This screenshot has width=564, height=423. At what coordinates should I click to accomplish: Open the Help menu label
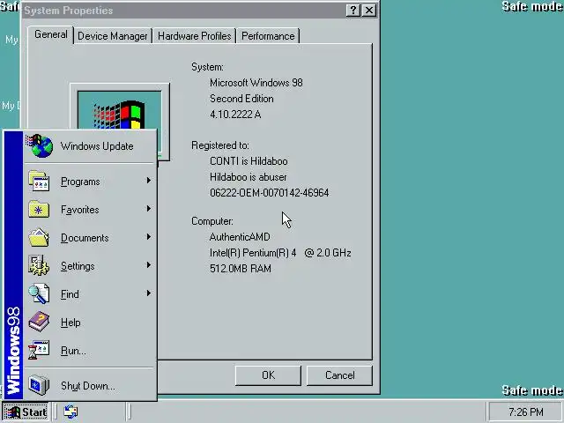70,323
